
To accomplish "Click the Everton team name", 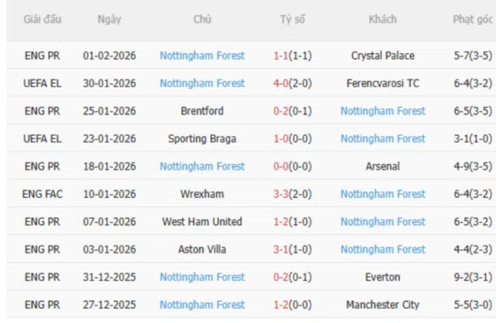I will pos(383,277).
